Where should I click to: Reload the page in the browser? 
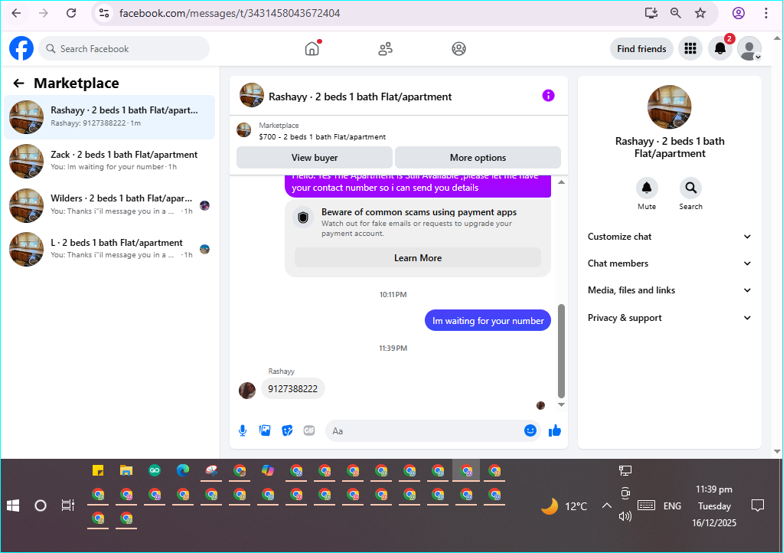coord(71,13)
